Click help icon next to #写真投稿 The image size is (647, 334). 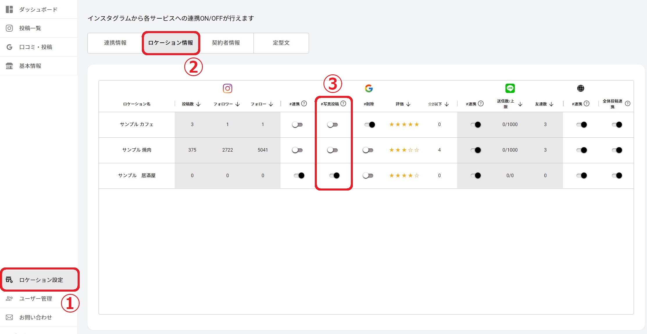point(343,103)
